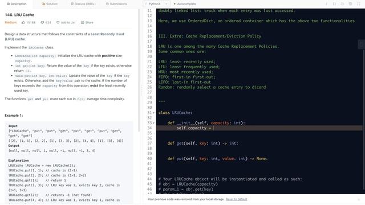
Task: Open the Discuss (999+) tab
Action: [x=83, y=4]
